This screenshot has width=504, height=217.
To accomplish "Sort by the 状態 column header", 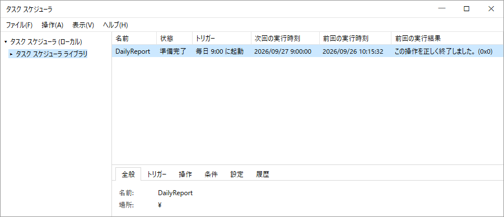I will [x=175, y=38].
